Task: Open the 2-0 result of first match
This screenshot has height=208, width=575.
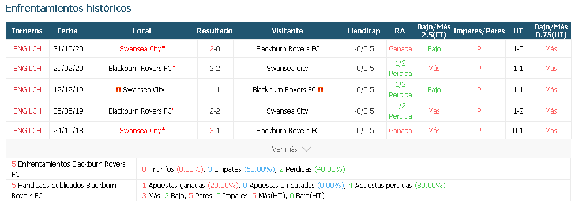Action: click(215, 49)
